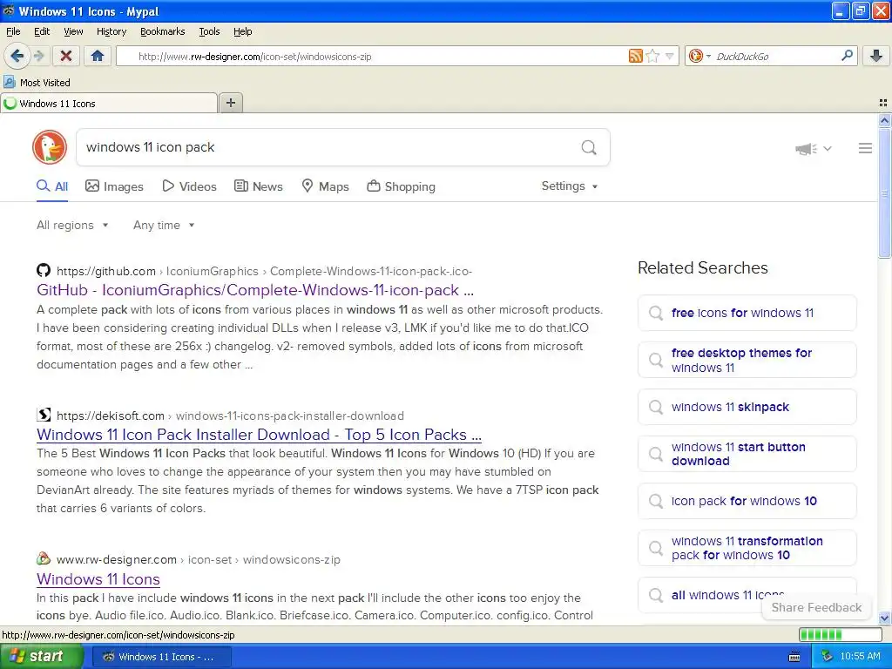892x669 pixels.
Task: Stop loading with the red X button
Action: tap(66, 56)
